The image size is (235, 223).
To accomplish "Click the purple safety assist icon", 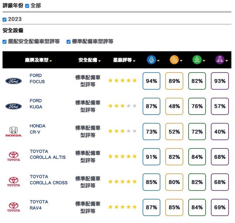I will point(220,60).
